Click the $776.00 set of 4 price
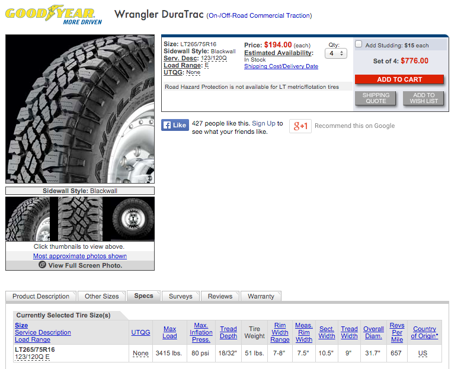This screenshot has width=464, height=369. pos(414,61)
